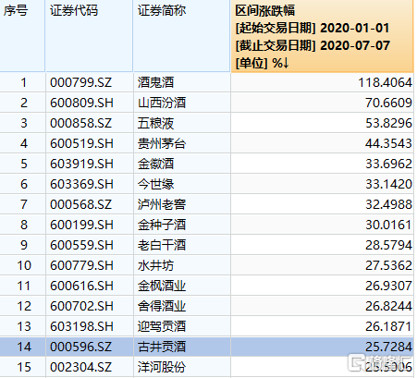Click stock name 五粮液

click(155, 123)
